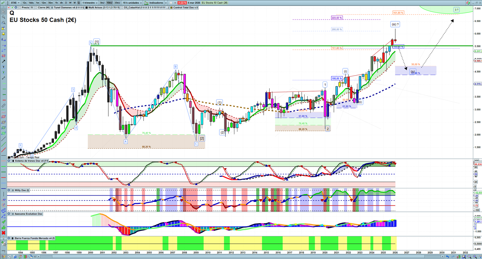Close the Barra Fuerza Fondo Mercado panel
The width and height of the screenshot is (482, 259).
point(9,238)
